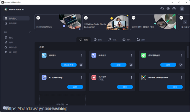The width and height of the screenshot is (190, 112).
Task: Open more options for AI Upscaling
Action: (82, 78)
